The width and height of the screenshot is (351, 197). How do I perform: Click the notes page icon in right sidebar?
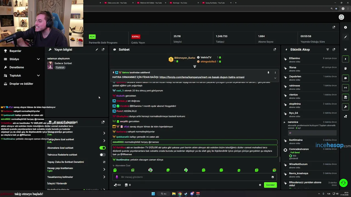tap(346, 68)
